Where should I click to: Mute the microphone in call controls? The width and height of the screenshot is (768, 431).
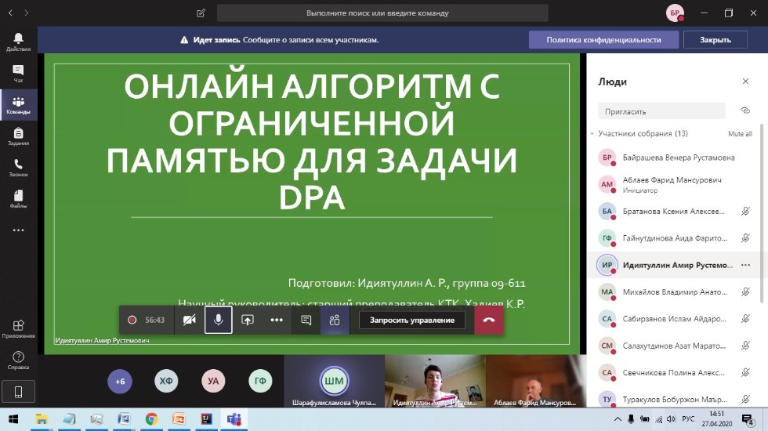pyautogui.click(x=219, y=320)
